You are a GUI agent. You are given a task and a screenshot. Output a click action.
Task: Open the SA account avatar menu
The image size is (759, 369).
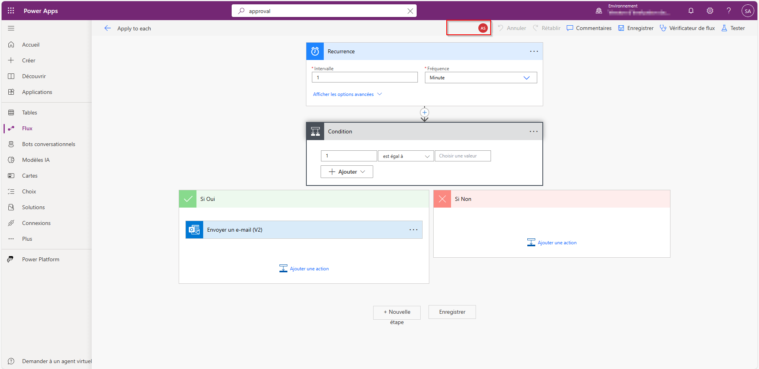click(748, 11)
